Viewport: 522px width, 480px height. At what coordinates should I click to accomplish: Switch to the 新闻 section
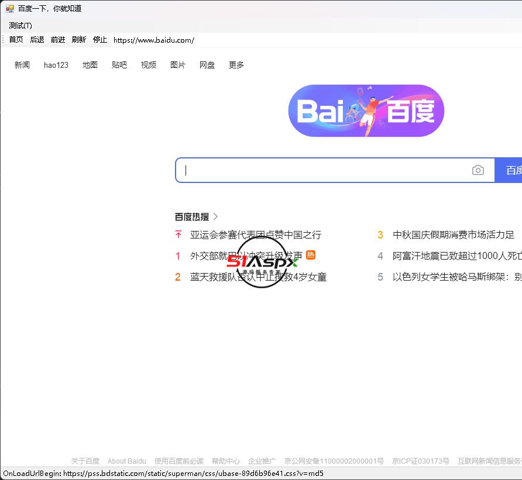click(x=22, y=65)
